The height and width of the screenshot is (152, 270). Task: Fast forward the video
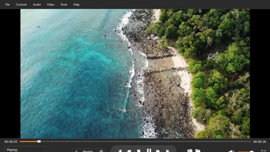(x=158, y=151)
